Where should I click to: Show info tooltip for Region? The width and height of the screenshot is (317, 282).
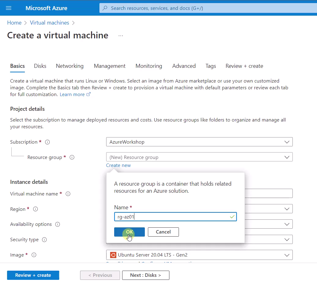click(35, 209)
